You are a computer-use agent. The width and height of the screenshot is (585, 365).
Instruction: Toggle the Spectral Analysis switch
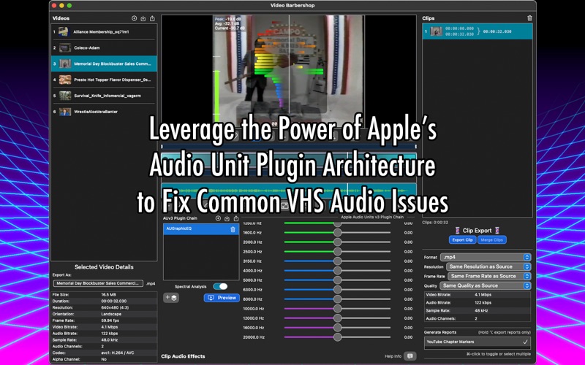point(220,286)
